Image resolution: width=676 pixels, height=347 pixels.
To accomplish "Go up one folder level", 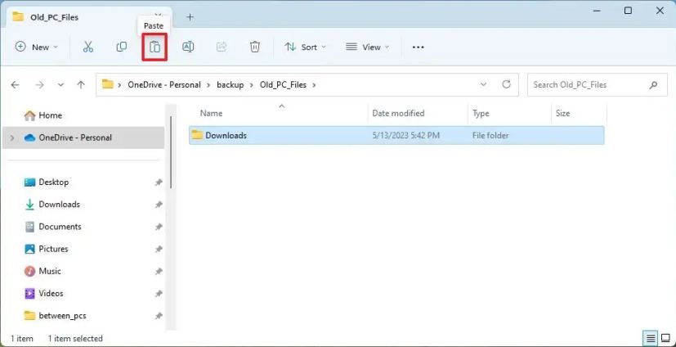I will (x=81, y=85).
